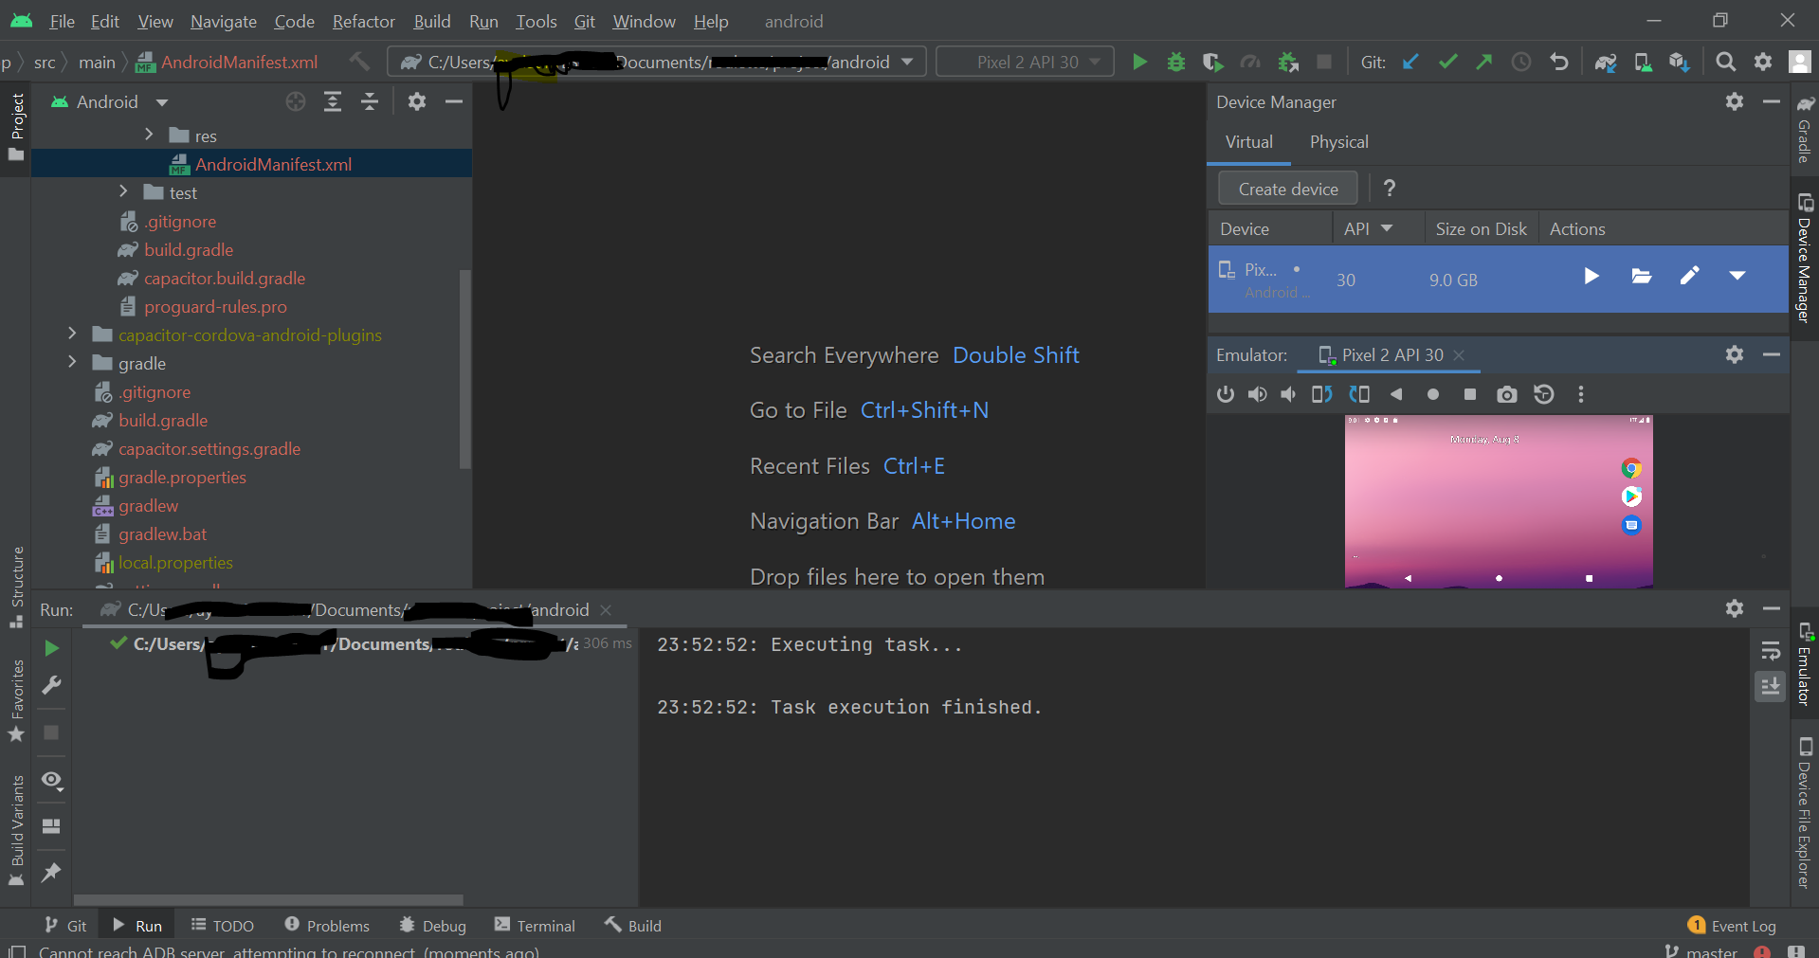Viewport: 1819px width, 958px height.
Task: Click the green Run app button
Action: point(1139,63)
